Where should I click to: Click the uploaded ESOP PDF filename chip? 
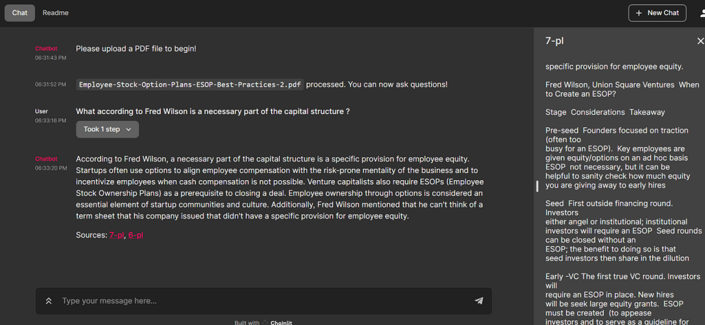pos(190,84)
